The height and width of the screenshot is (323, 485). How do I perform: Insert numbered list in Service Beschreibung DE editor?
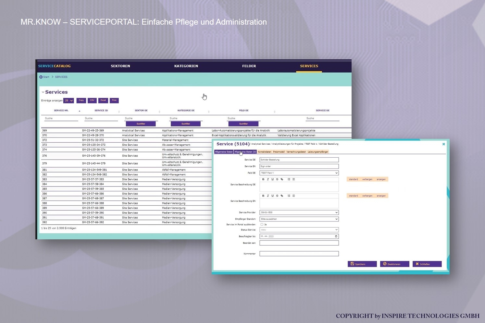[x=289, y=179]
